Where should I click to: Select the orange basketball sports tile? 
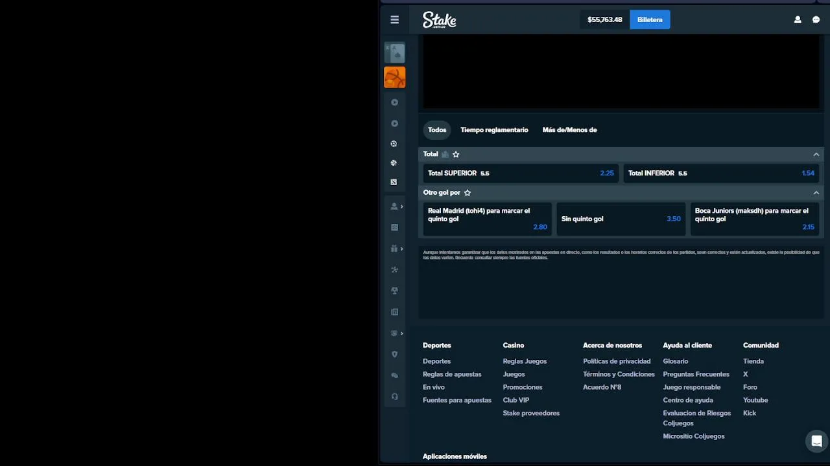click(395, 77)
